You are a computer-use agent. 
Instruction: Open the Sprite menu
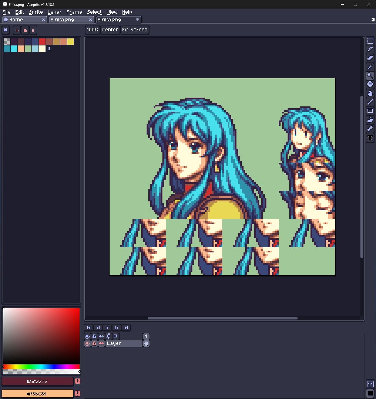(36, 12)
